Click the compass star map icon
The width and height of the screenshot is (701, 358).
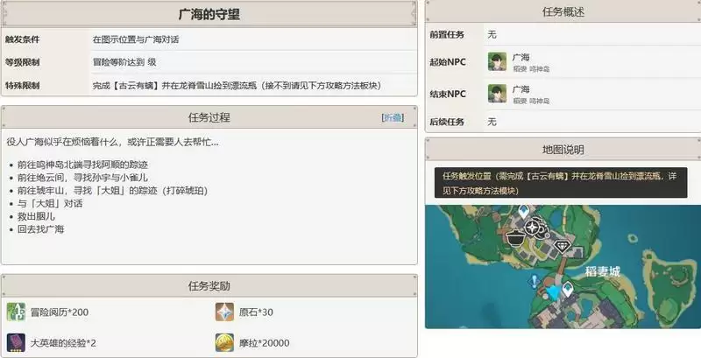point(533,228)
